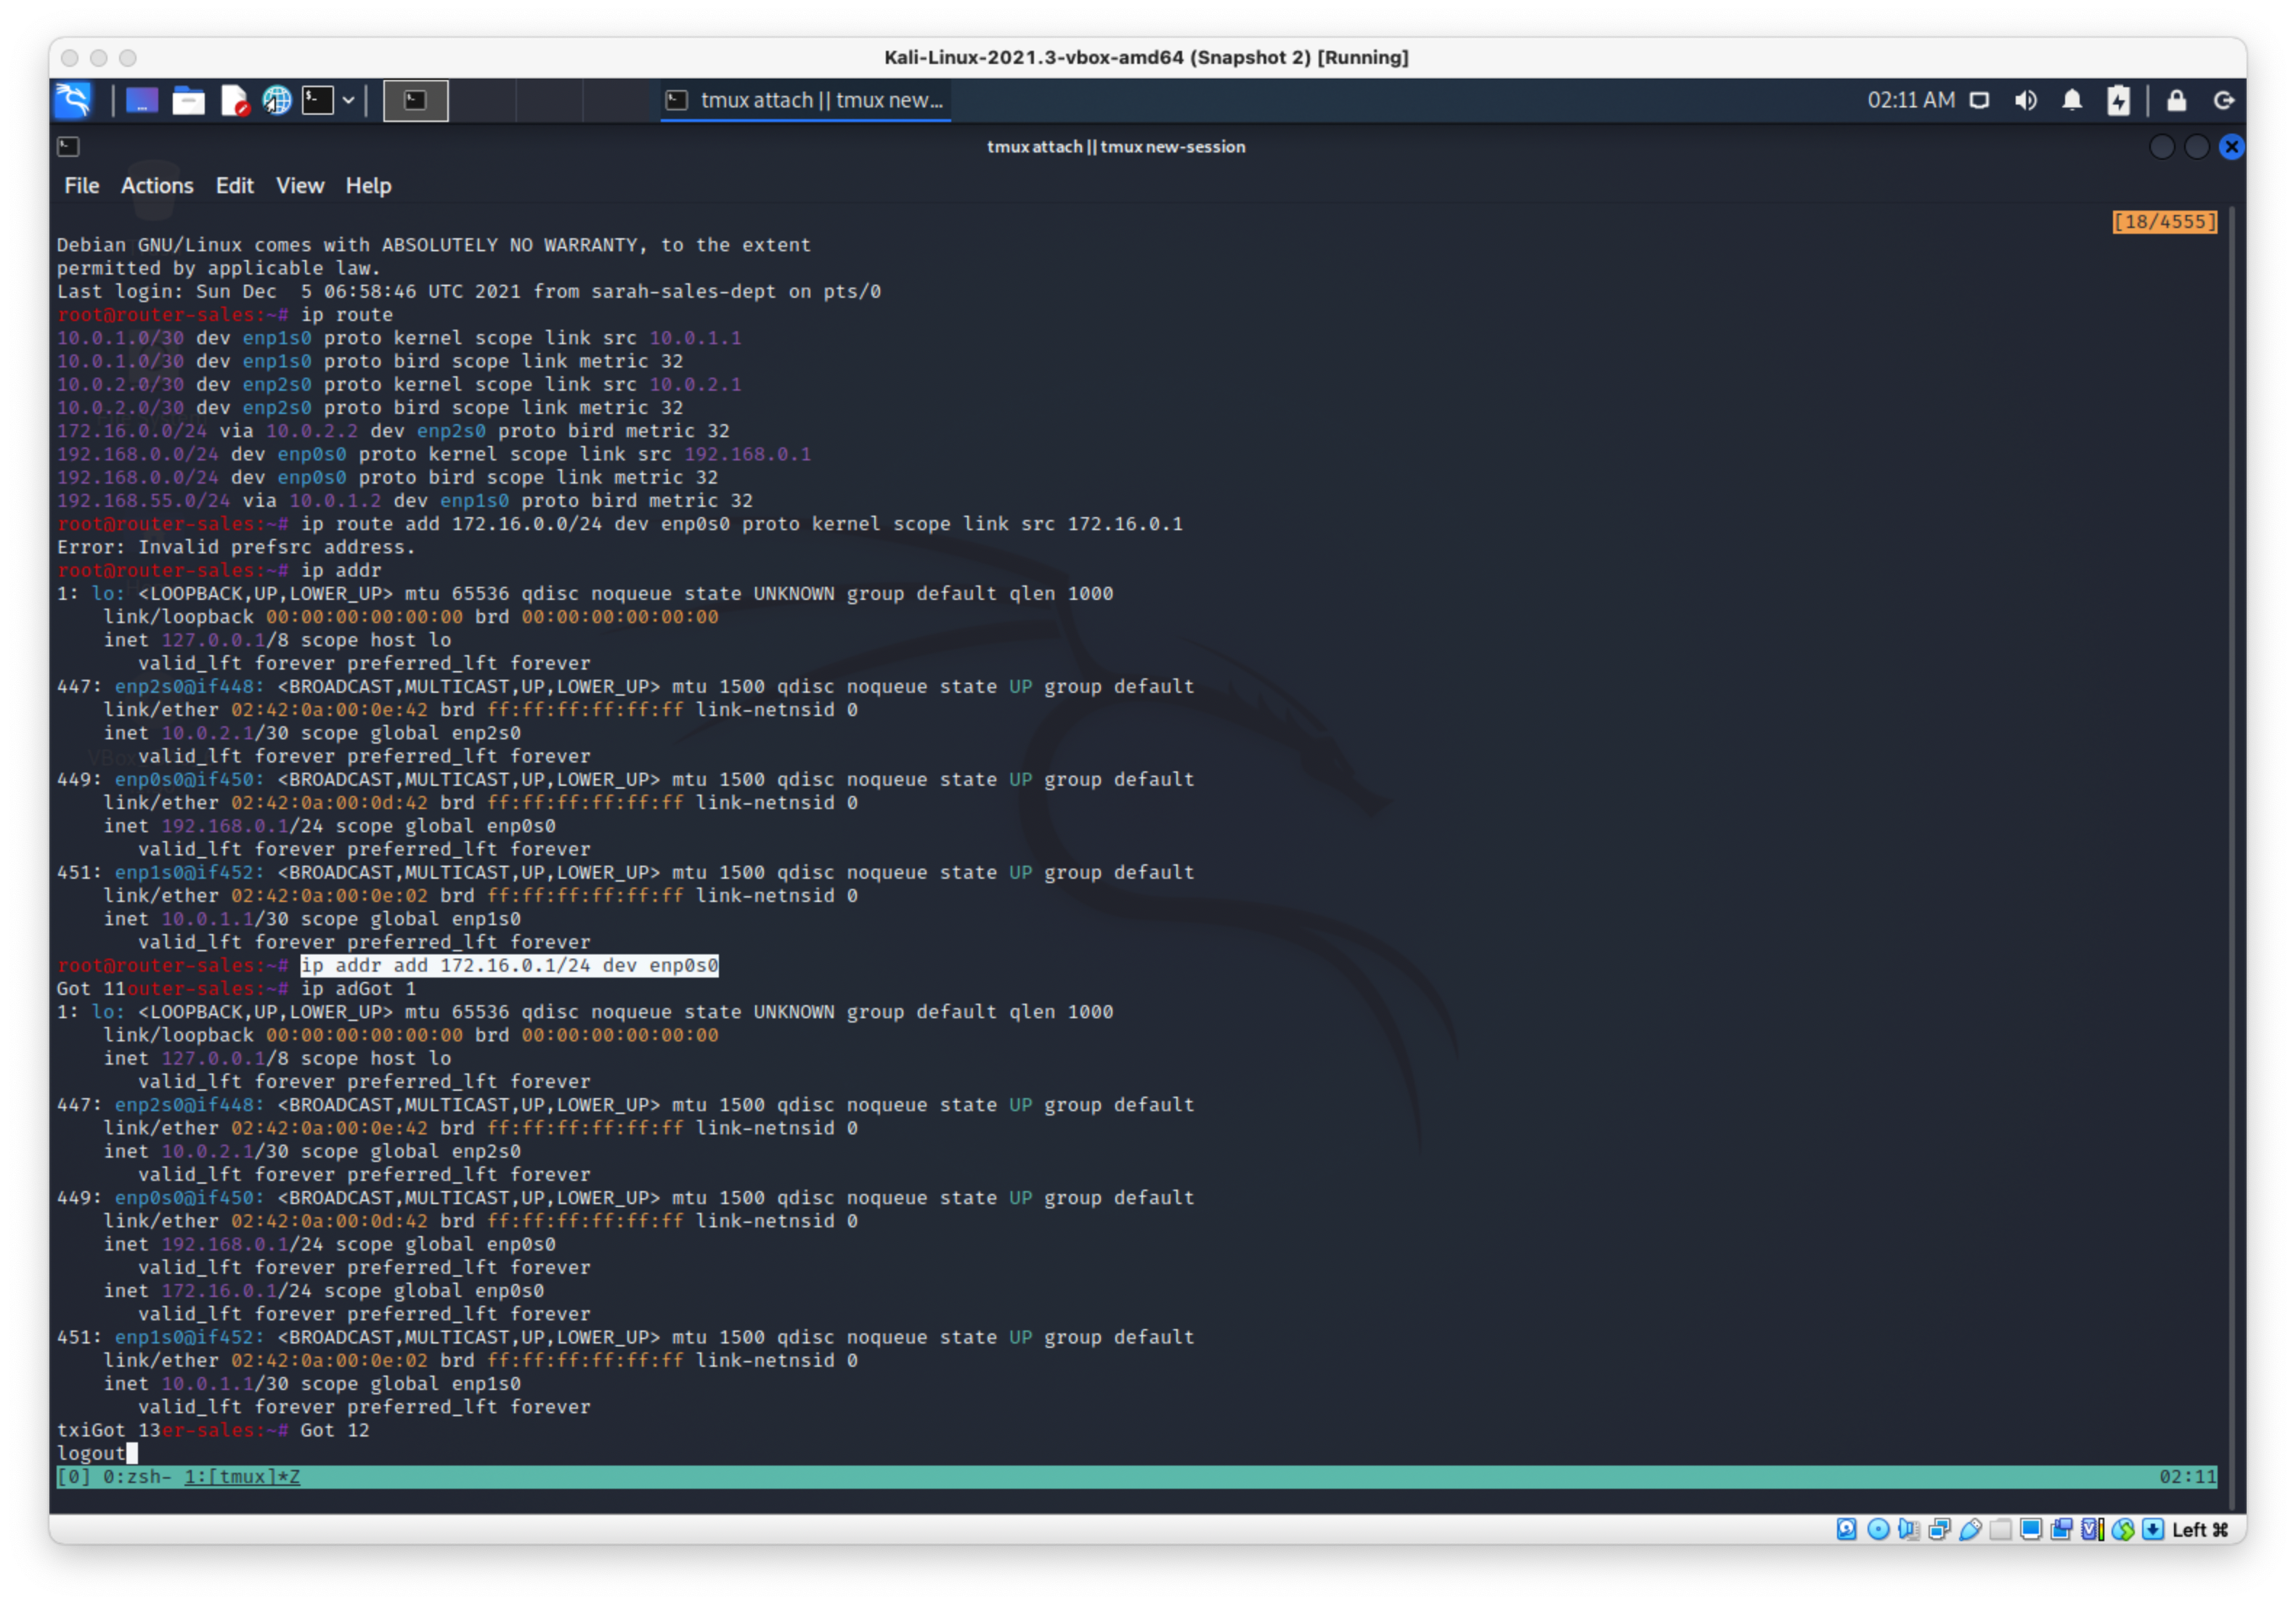
Task: Open the View menu
Action: [x=300, y=186]
